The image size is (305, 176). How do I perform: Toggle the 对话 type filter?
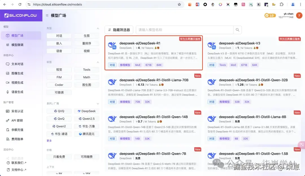[x=59, y=36]
